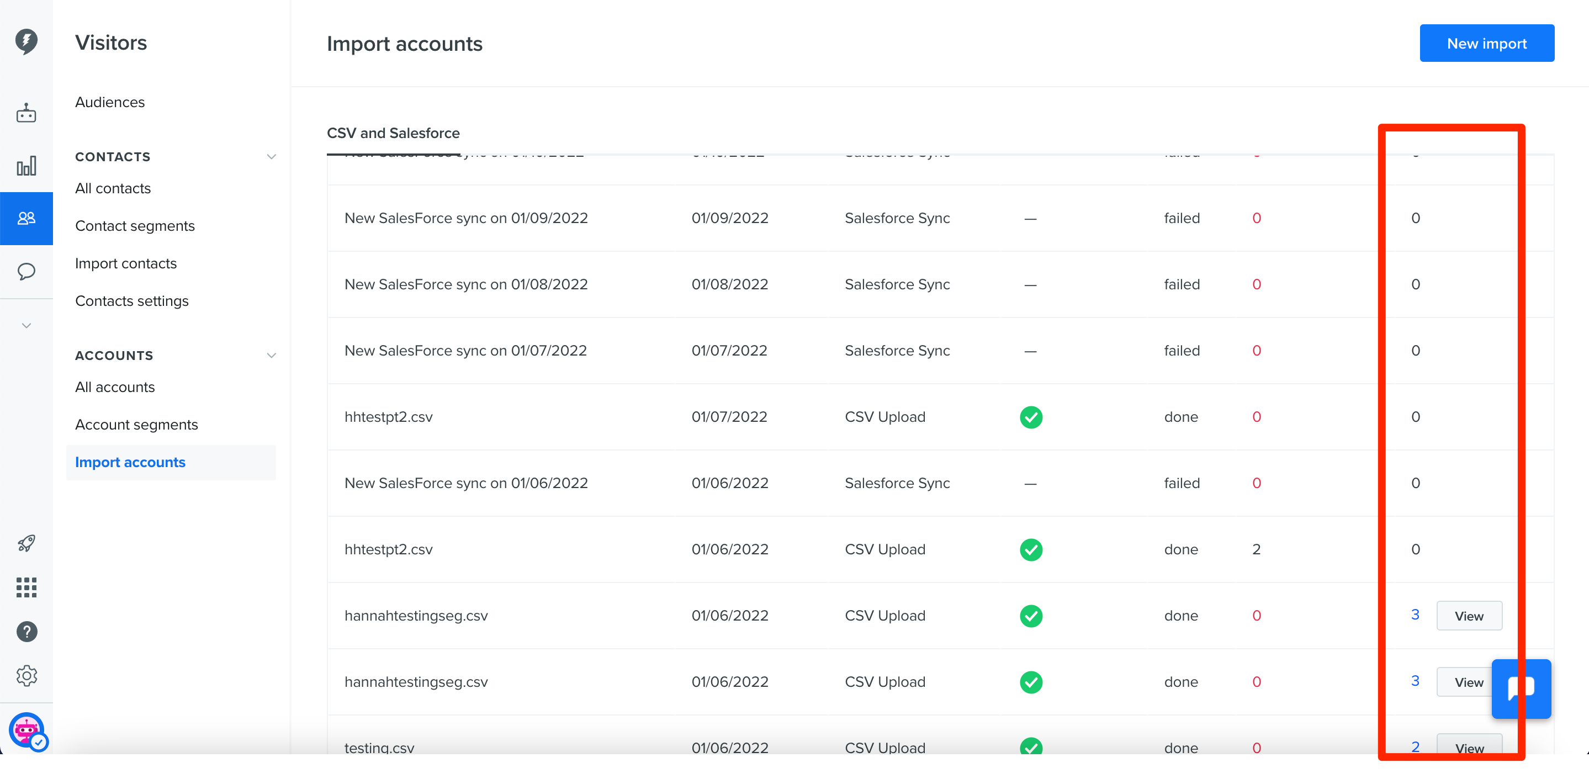Expand the sidebar chevron below conversations
The image size is (1589, 784).
coord(26,325)
